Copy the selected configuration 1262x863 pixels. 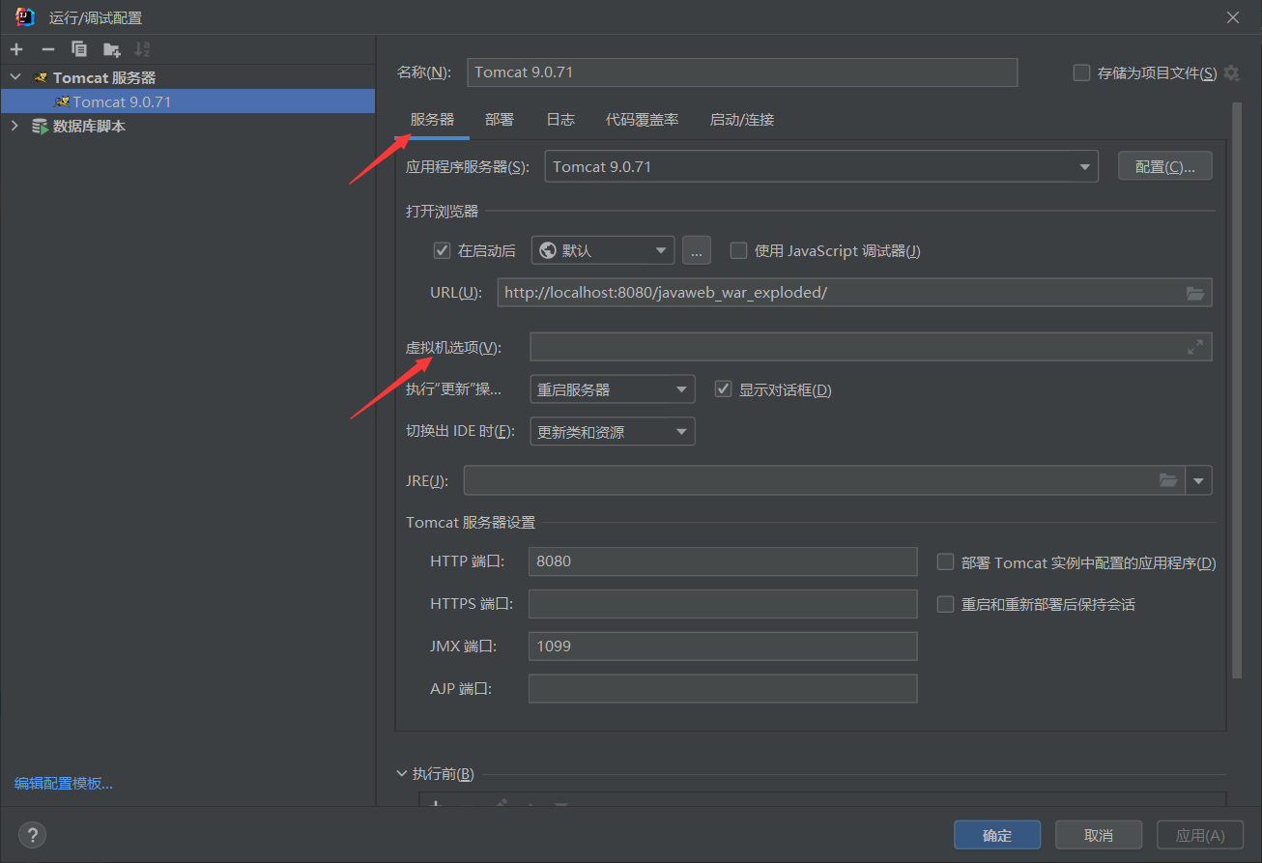[79, 49]
